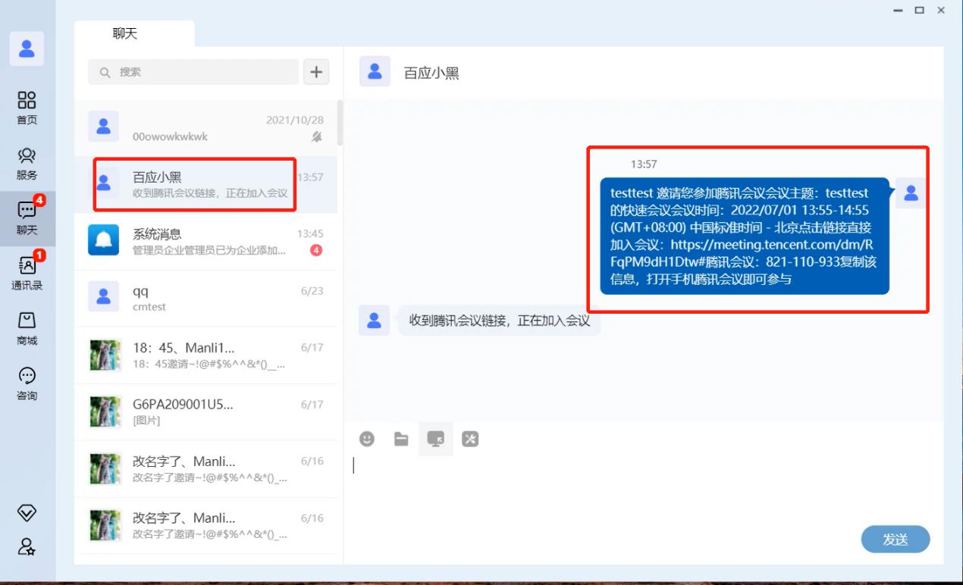Click the blue testtest meeting invitation bubble
The height and width of the screenshot is (585, 963).
pyautogui.click(x=745, y=236)
